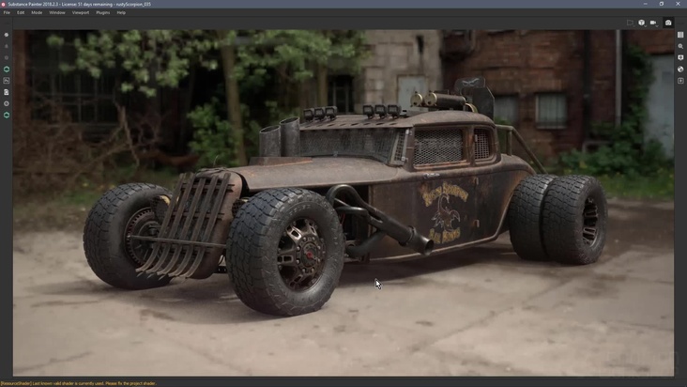This screenshot has height=387, width=687.
Task: Click the document page icon in left sidebar
Action: [x=7, y=92]
